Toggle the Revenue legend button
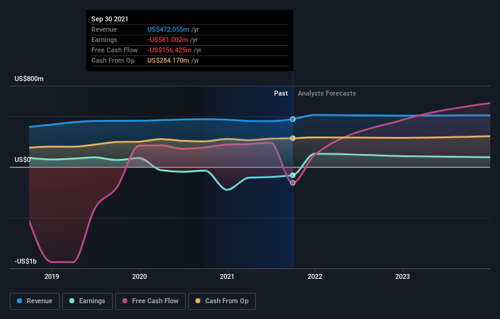Screen dimensions: 500x319 [x=35, y=301]
